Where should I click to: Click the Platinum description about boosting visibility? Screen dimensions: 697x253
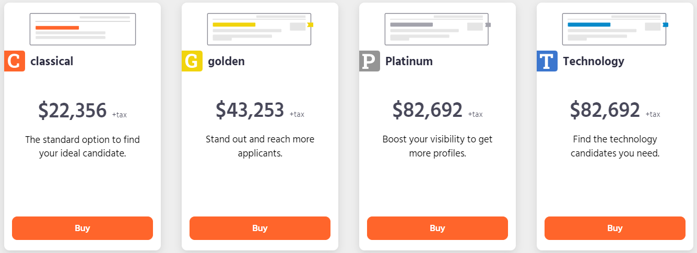point(438,147)
